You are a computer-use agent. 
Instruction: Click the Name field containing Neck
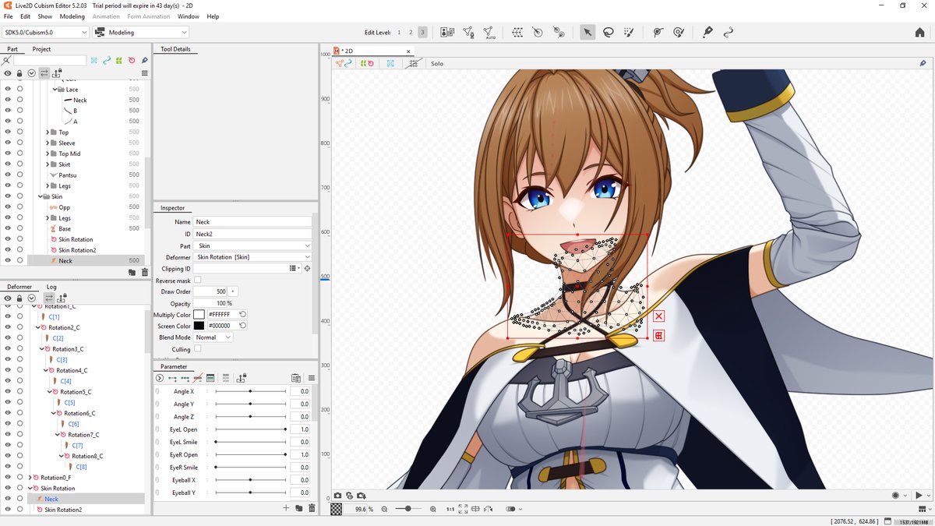click(x=253, y=222)
